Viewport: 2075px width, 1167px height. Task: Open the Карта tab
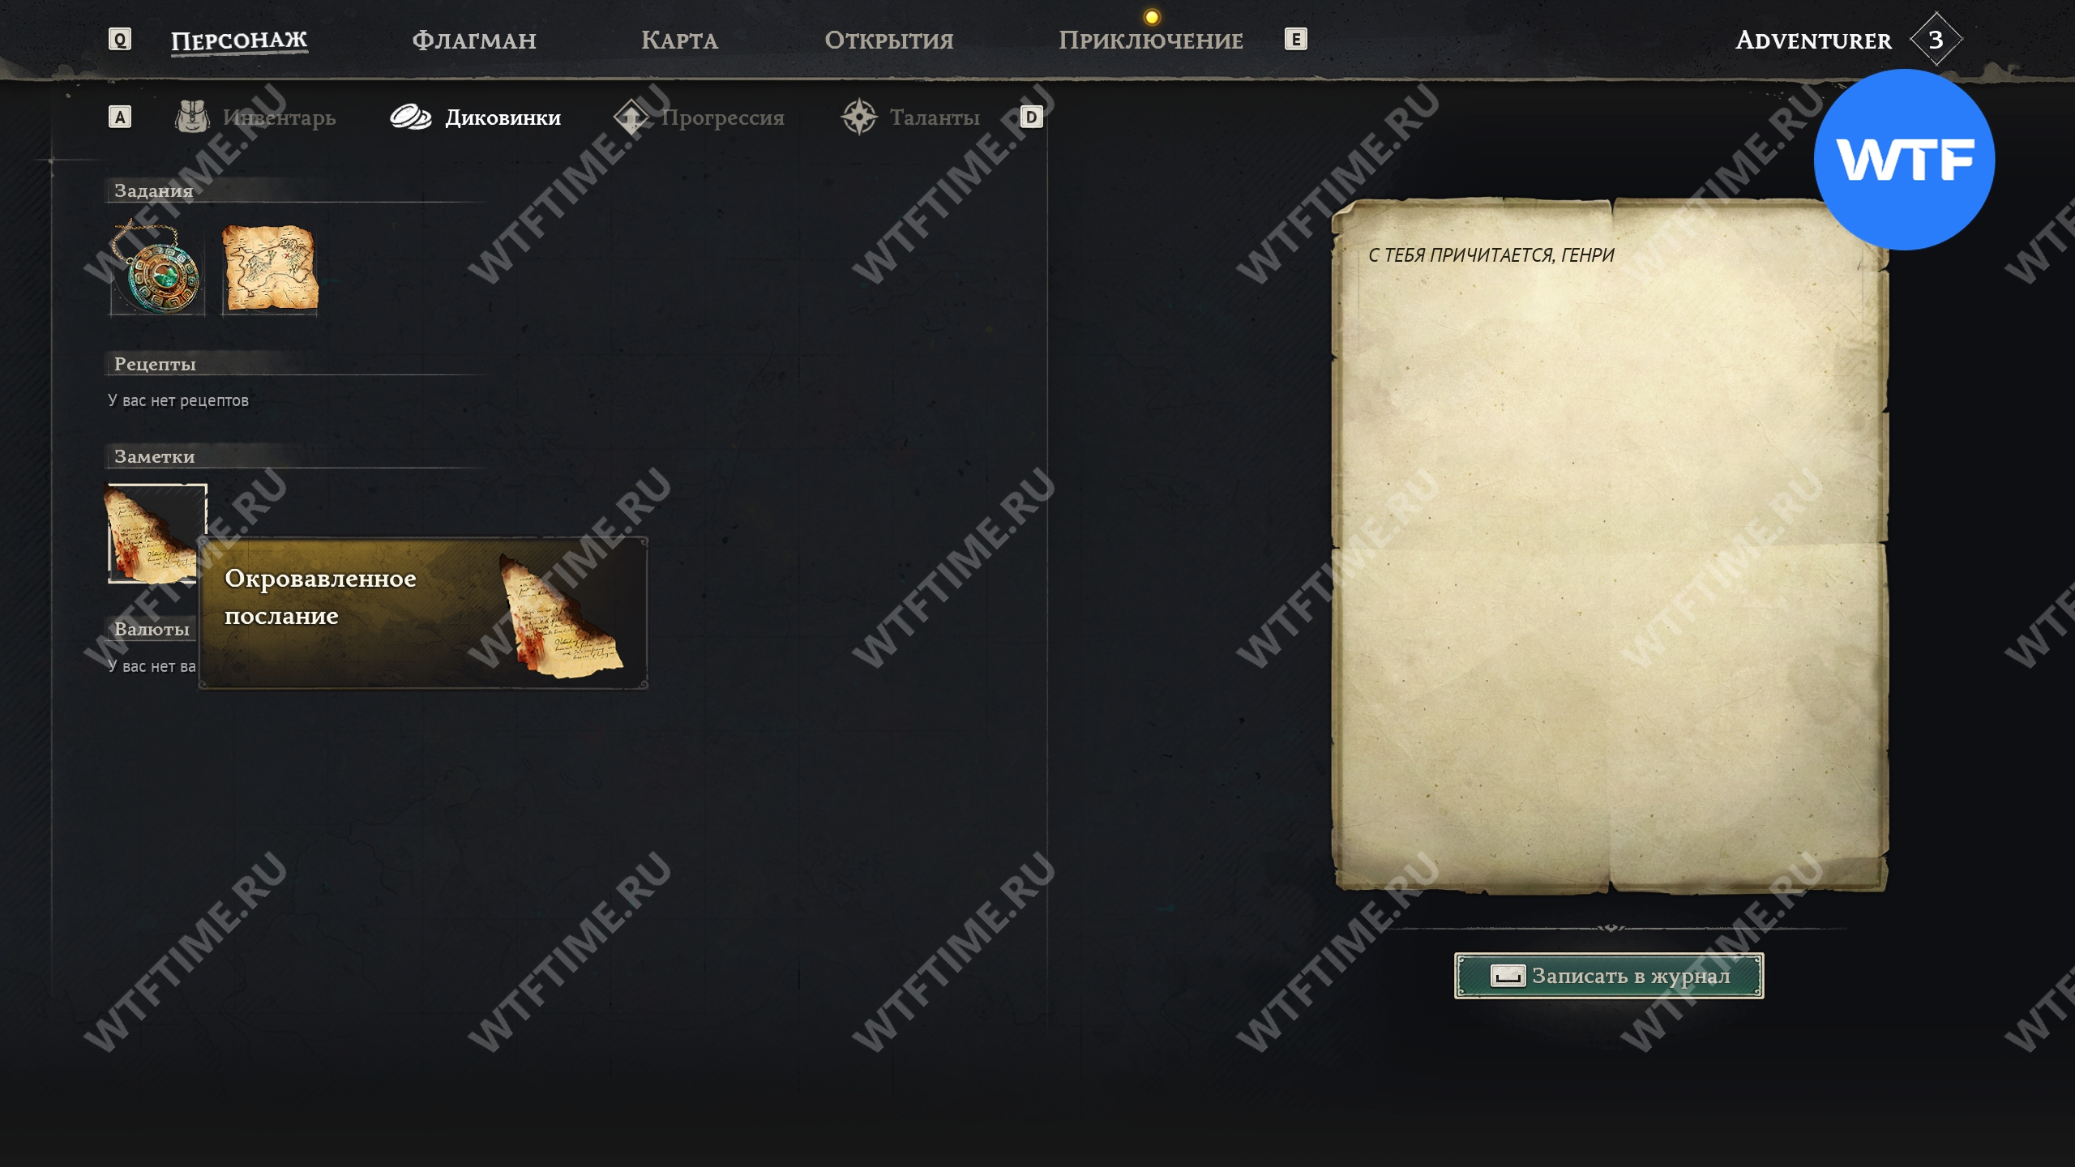point(679,40)
